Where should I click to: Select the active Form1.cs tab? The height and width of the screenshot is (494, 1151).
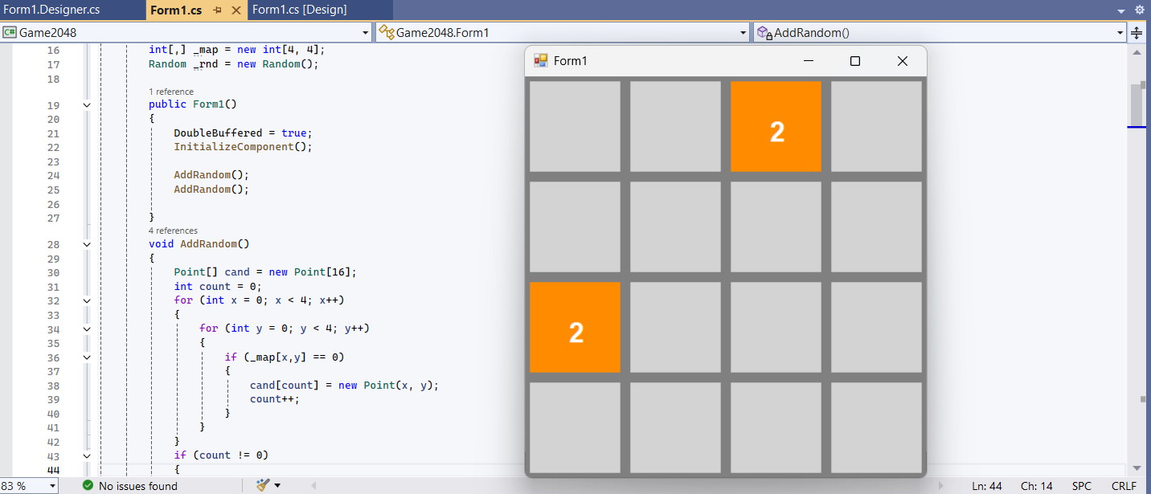coord(176,10)
